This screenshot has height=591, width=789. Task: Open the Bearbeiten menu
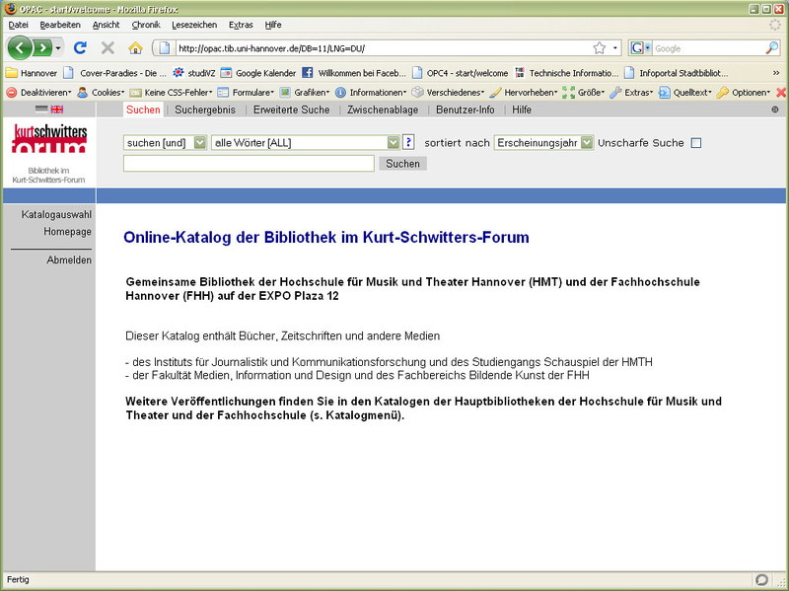coord(60,25)
